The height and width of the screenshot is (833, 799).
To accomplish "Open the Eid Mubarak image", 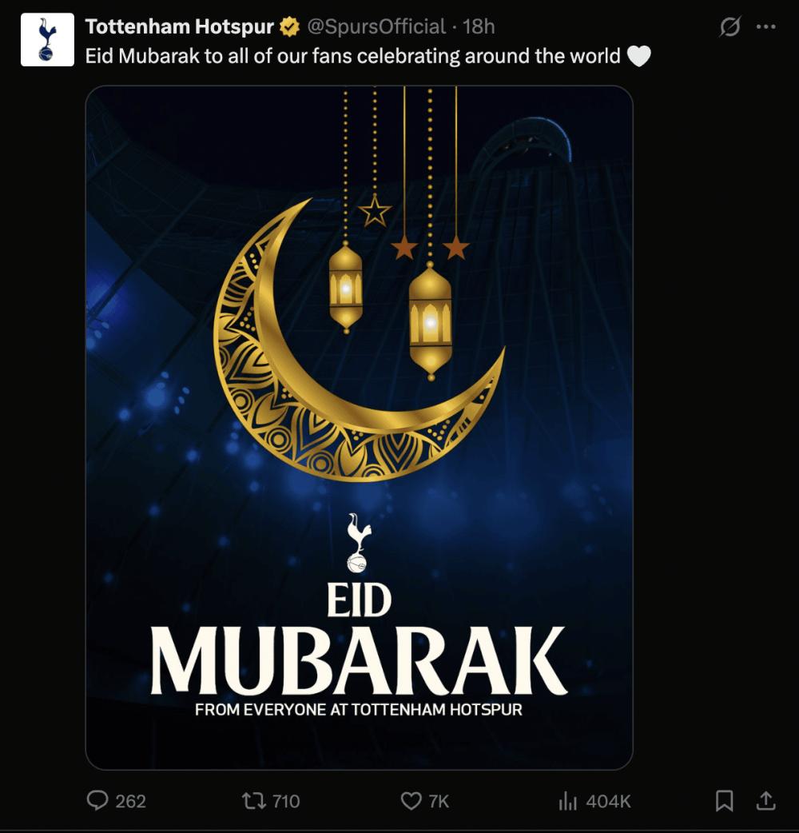I will point(359,428).
